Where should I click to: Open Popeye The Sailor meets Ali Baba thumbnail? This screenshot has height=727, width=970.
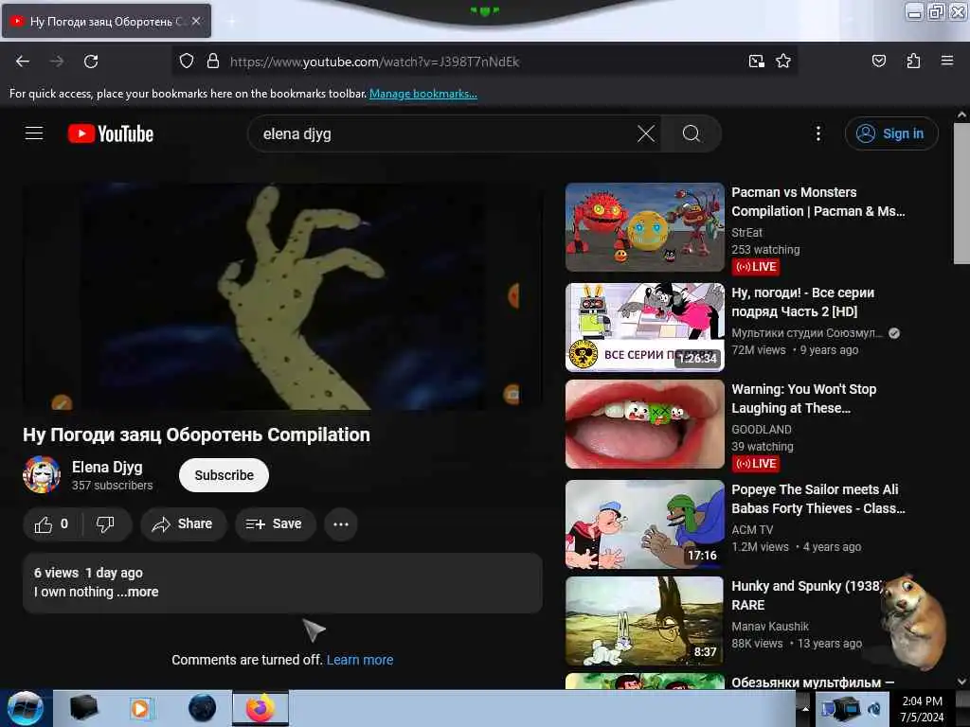click(644, 524)
